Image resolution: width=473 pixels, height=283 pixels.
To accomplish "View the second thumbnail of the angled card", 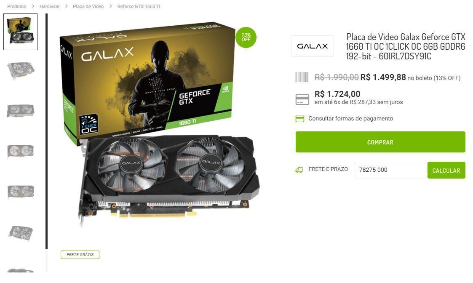I will coord(21,71).
